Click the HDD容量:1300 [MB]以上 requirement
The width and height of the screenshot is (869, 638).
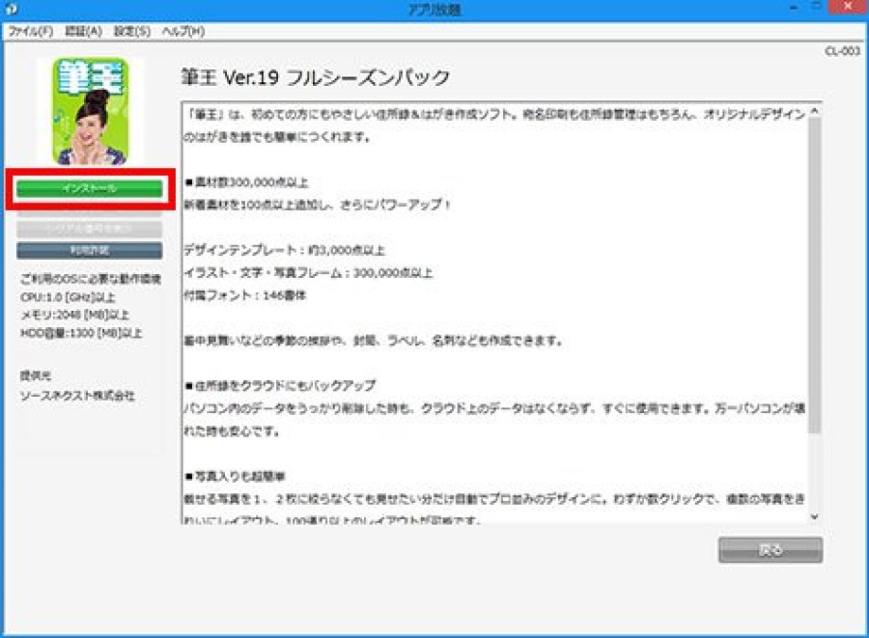(x=81, y=333)
